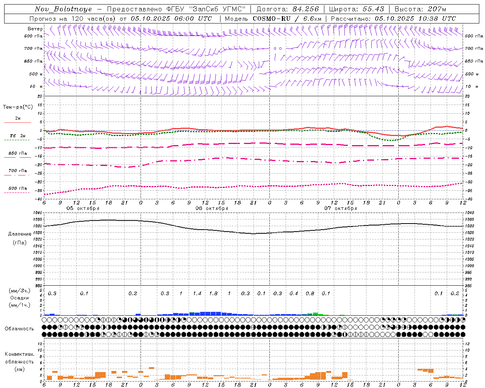Click 'Прогноз на 120 часа(ов)' forecast text
Screen dimensions: 485x388
[x=73, y=19]
